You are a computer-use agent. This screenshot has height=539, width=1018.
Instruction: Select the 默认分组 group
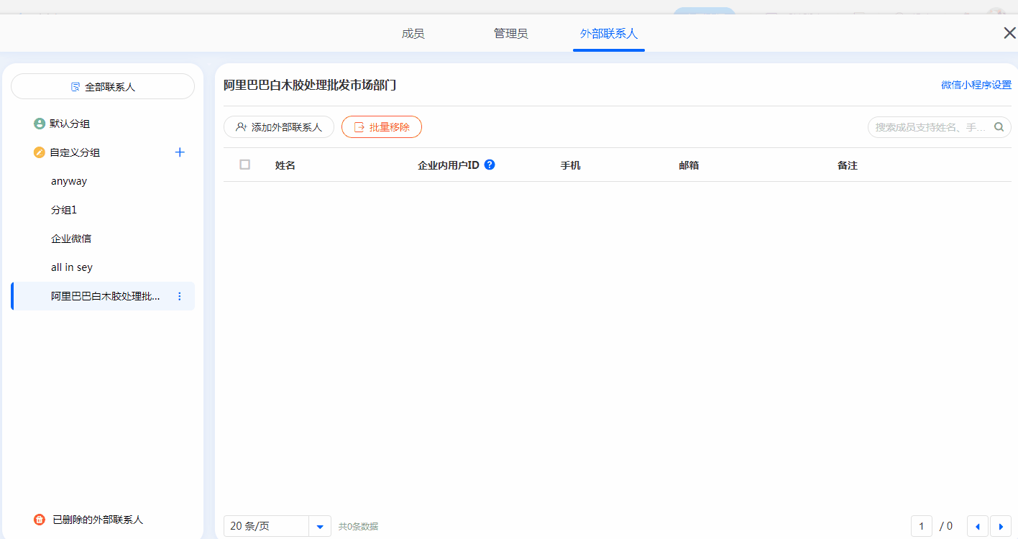tap(69, 124)
